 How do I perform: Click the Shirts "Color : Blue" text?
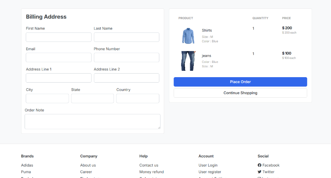(210, 41)
